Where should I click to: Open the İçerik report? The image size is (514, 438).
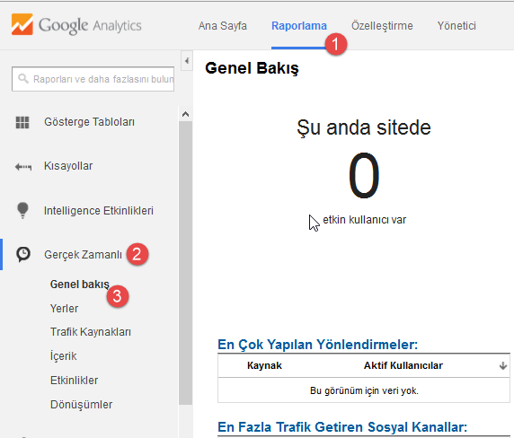63,355
